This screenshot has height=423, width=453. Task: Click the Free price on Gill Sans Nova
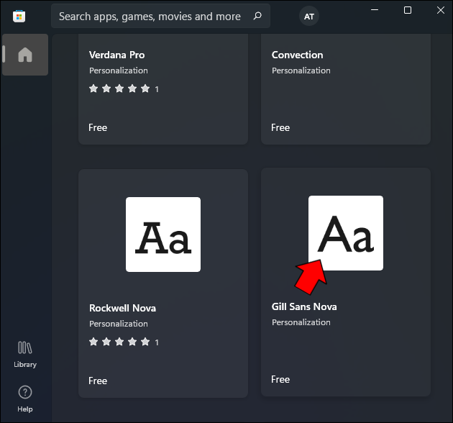280,379
